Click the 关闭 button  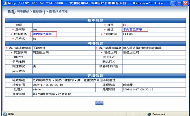click(x=99, y=103)
